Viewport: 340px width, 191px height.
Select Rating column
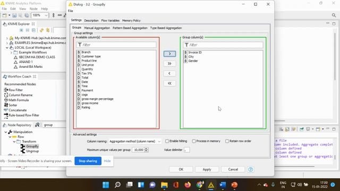(x=86, y=107)
